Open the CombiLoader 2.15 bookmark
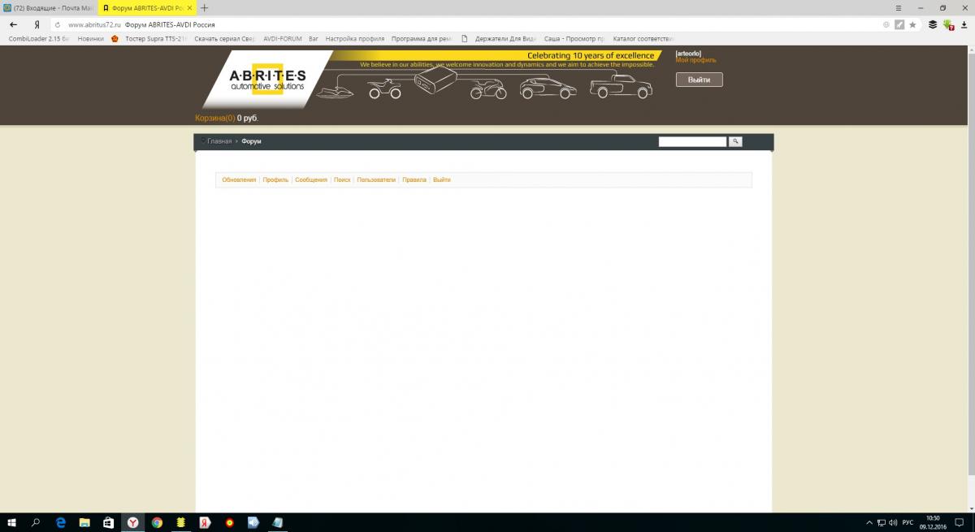 pos(39,38)
